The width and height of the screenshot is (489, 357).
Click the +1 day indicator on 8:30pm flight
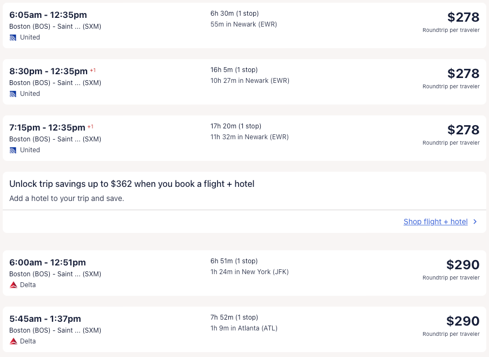93,70
